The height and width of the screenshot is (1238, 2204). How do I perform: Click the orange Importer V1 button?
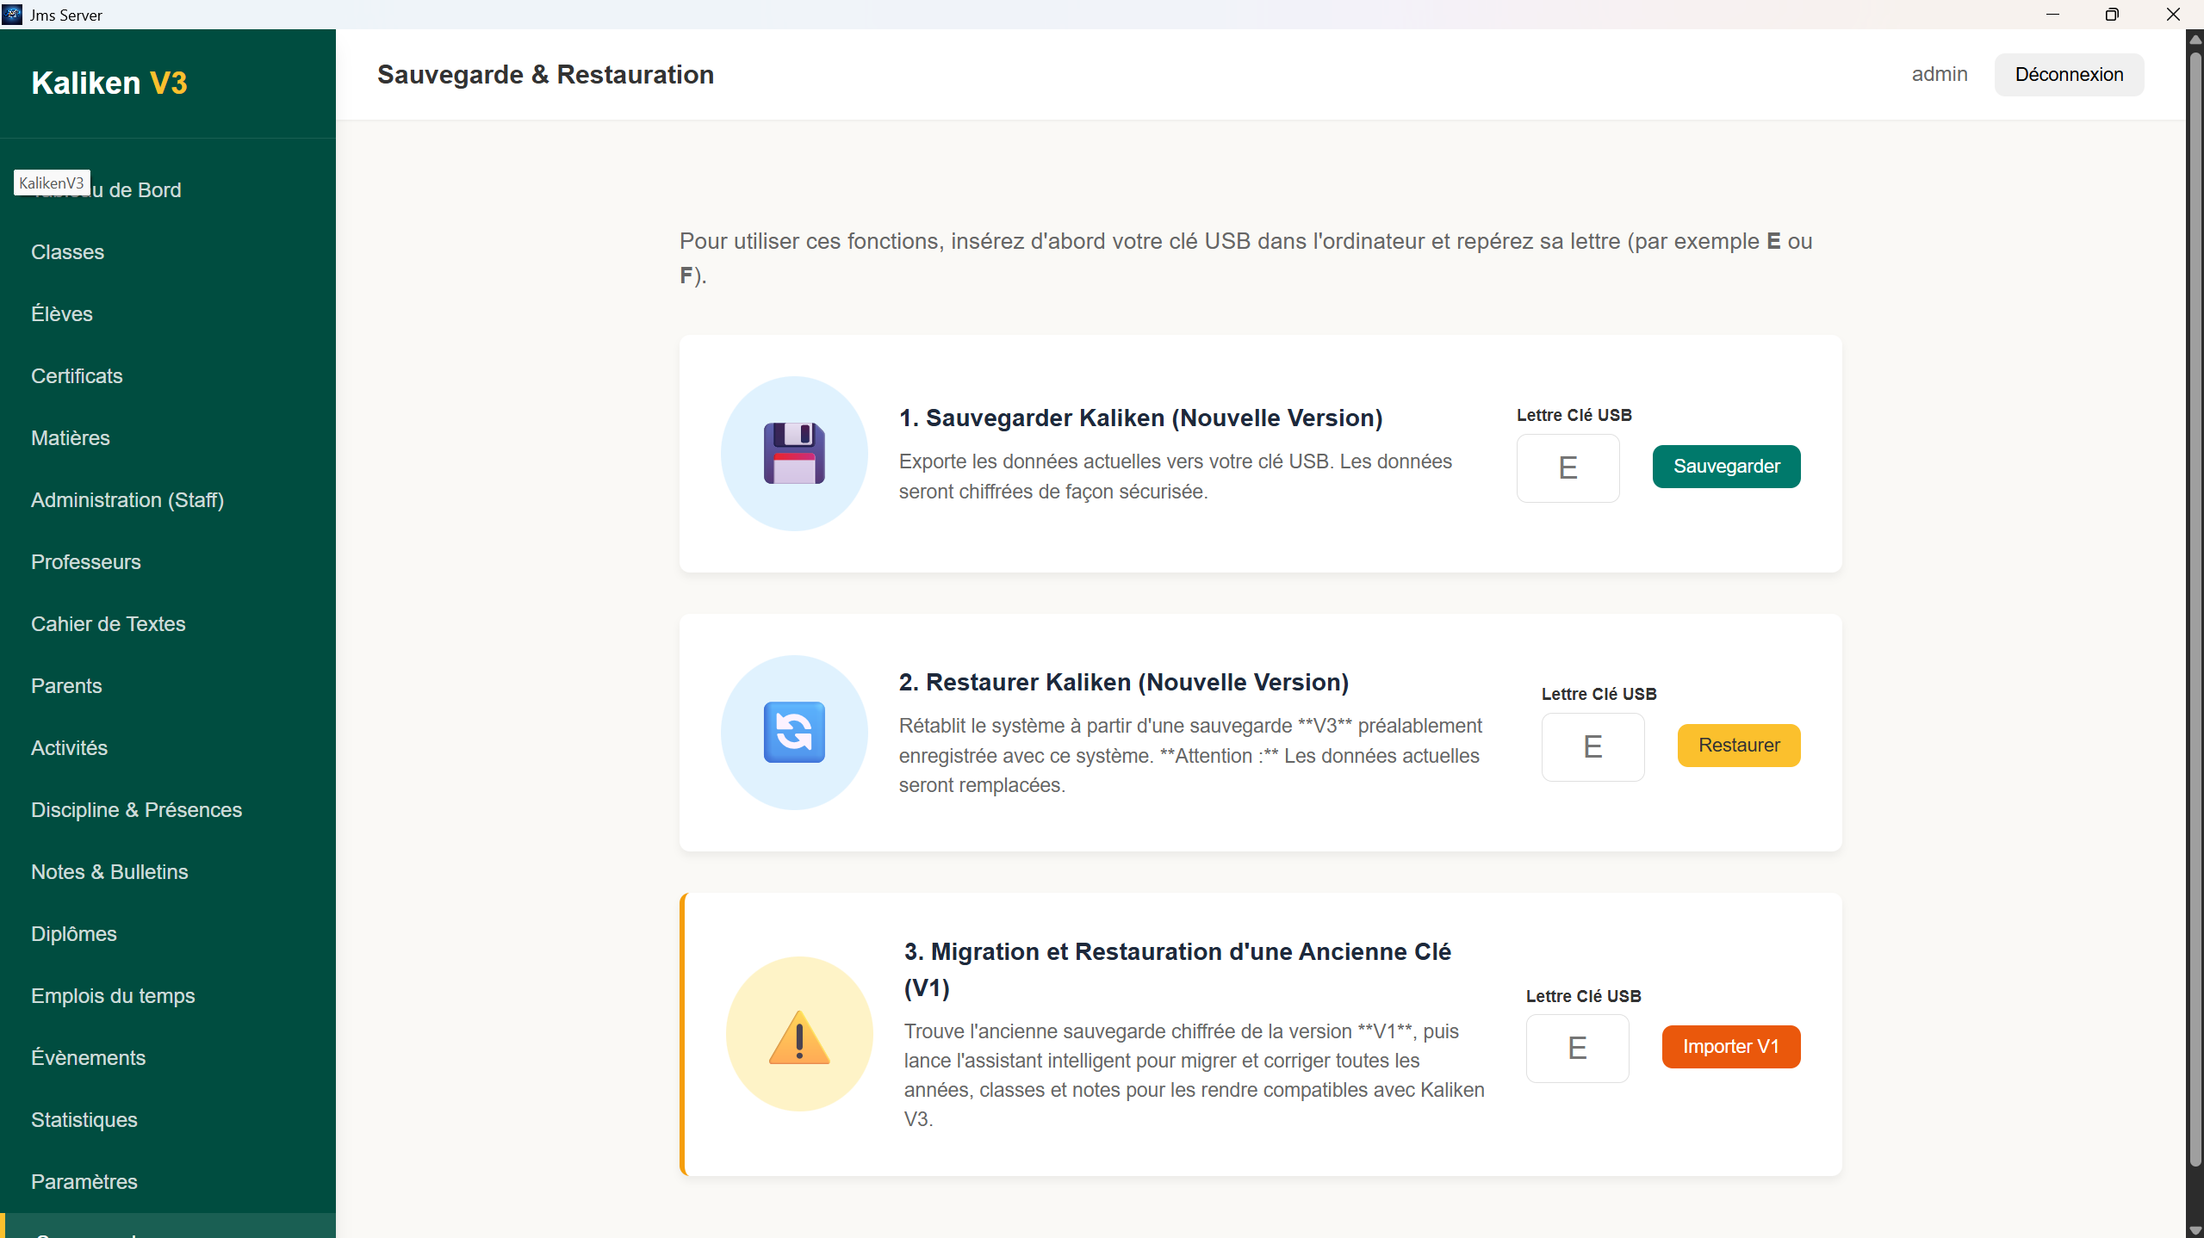(x=1730, y=1047)
